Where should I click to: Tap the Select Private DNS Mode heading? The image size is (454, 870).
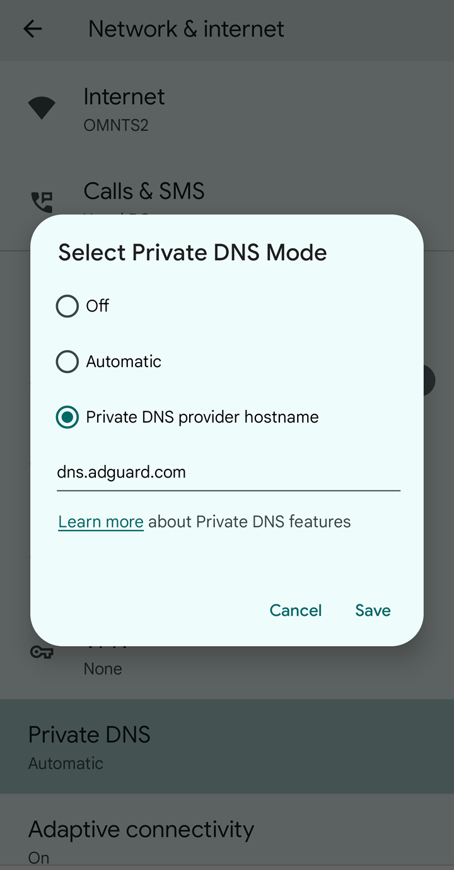pyautogui.click(x=192, y=252)
